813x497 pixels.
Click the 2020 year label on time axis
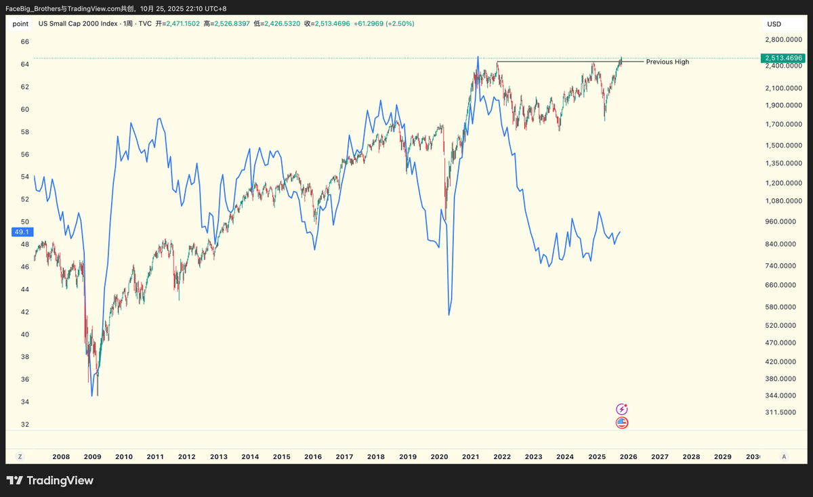(439, 457)
